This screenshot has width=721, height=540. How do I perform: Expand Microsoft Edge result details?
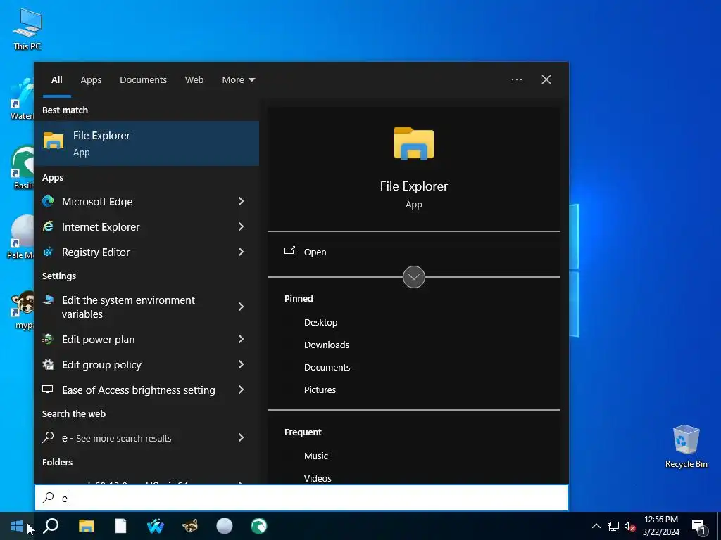tap(241, 201)
